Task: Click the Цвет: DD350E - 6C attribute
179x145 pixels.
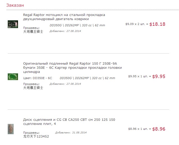Action: click(x=38, y=78)
